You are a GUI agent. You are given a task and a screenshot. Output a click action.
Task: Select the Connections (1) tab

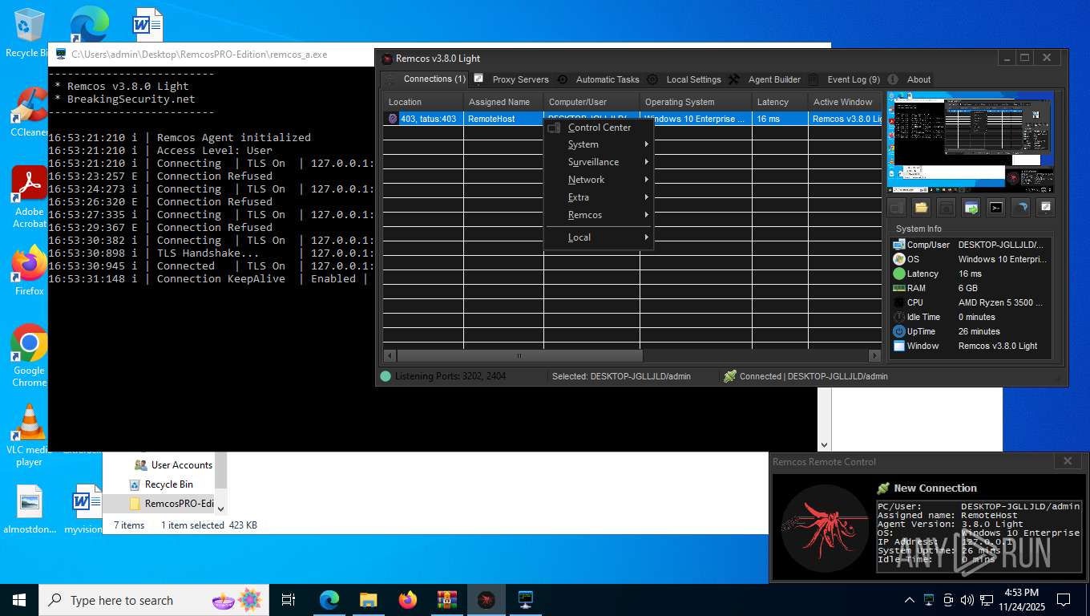(x=425, y=79)
